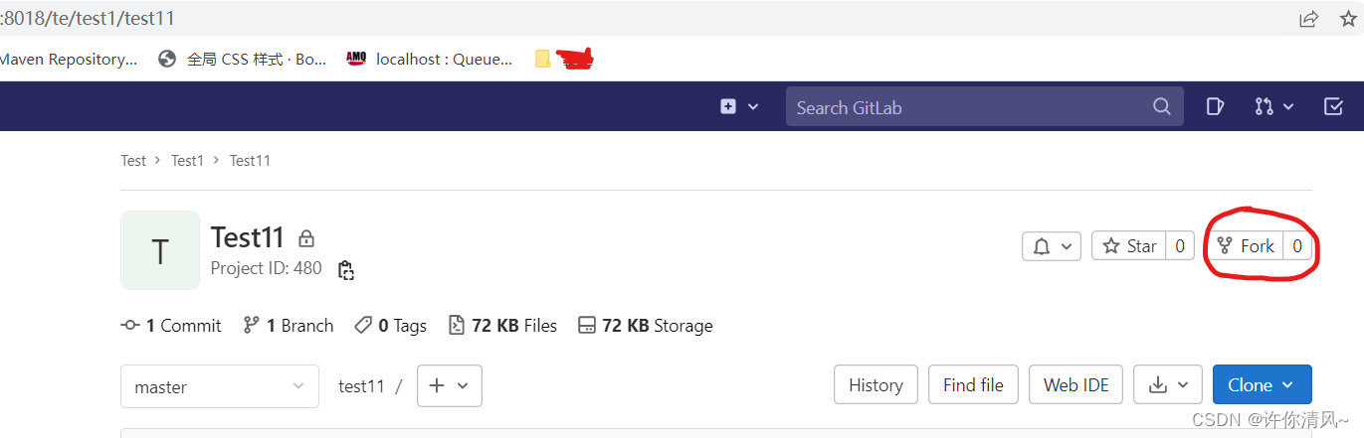Open the To-Do list icon

1334,106
